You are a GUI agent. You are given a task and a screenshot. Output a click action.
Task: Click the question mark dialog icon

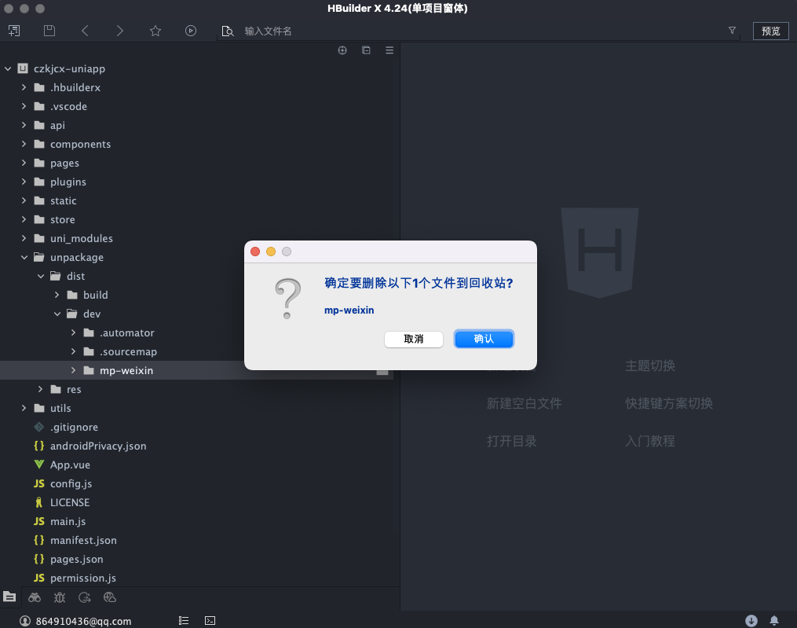click(287, 299)
